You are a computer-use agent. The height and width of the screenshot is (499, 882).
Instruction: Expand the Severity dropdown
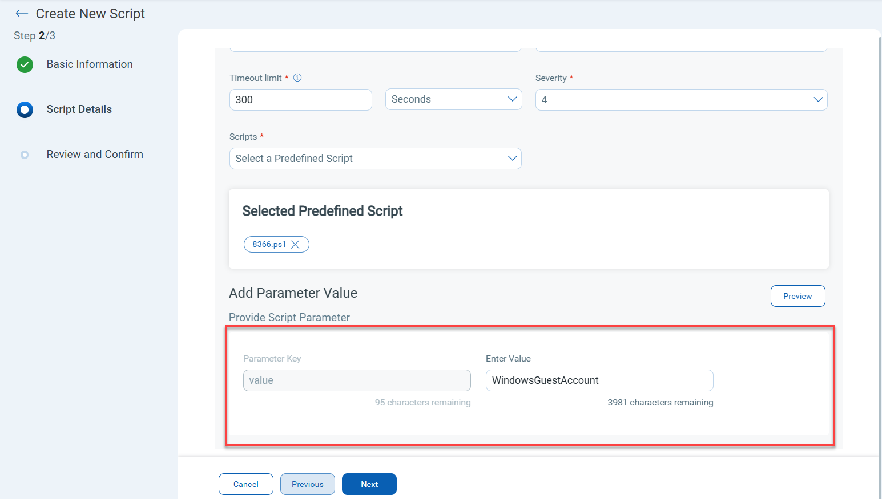point(680,100)
